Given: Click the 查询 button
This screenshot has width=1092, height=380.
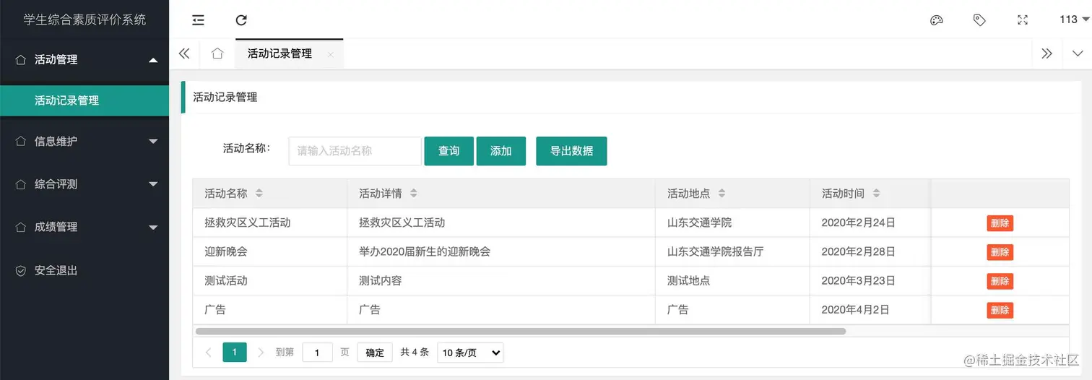Looking at the screenshot, I should (448, 151).
